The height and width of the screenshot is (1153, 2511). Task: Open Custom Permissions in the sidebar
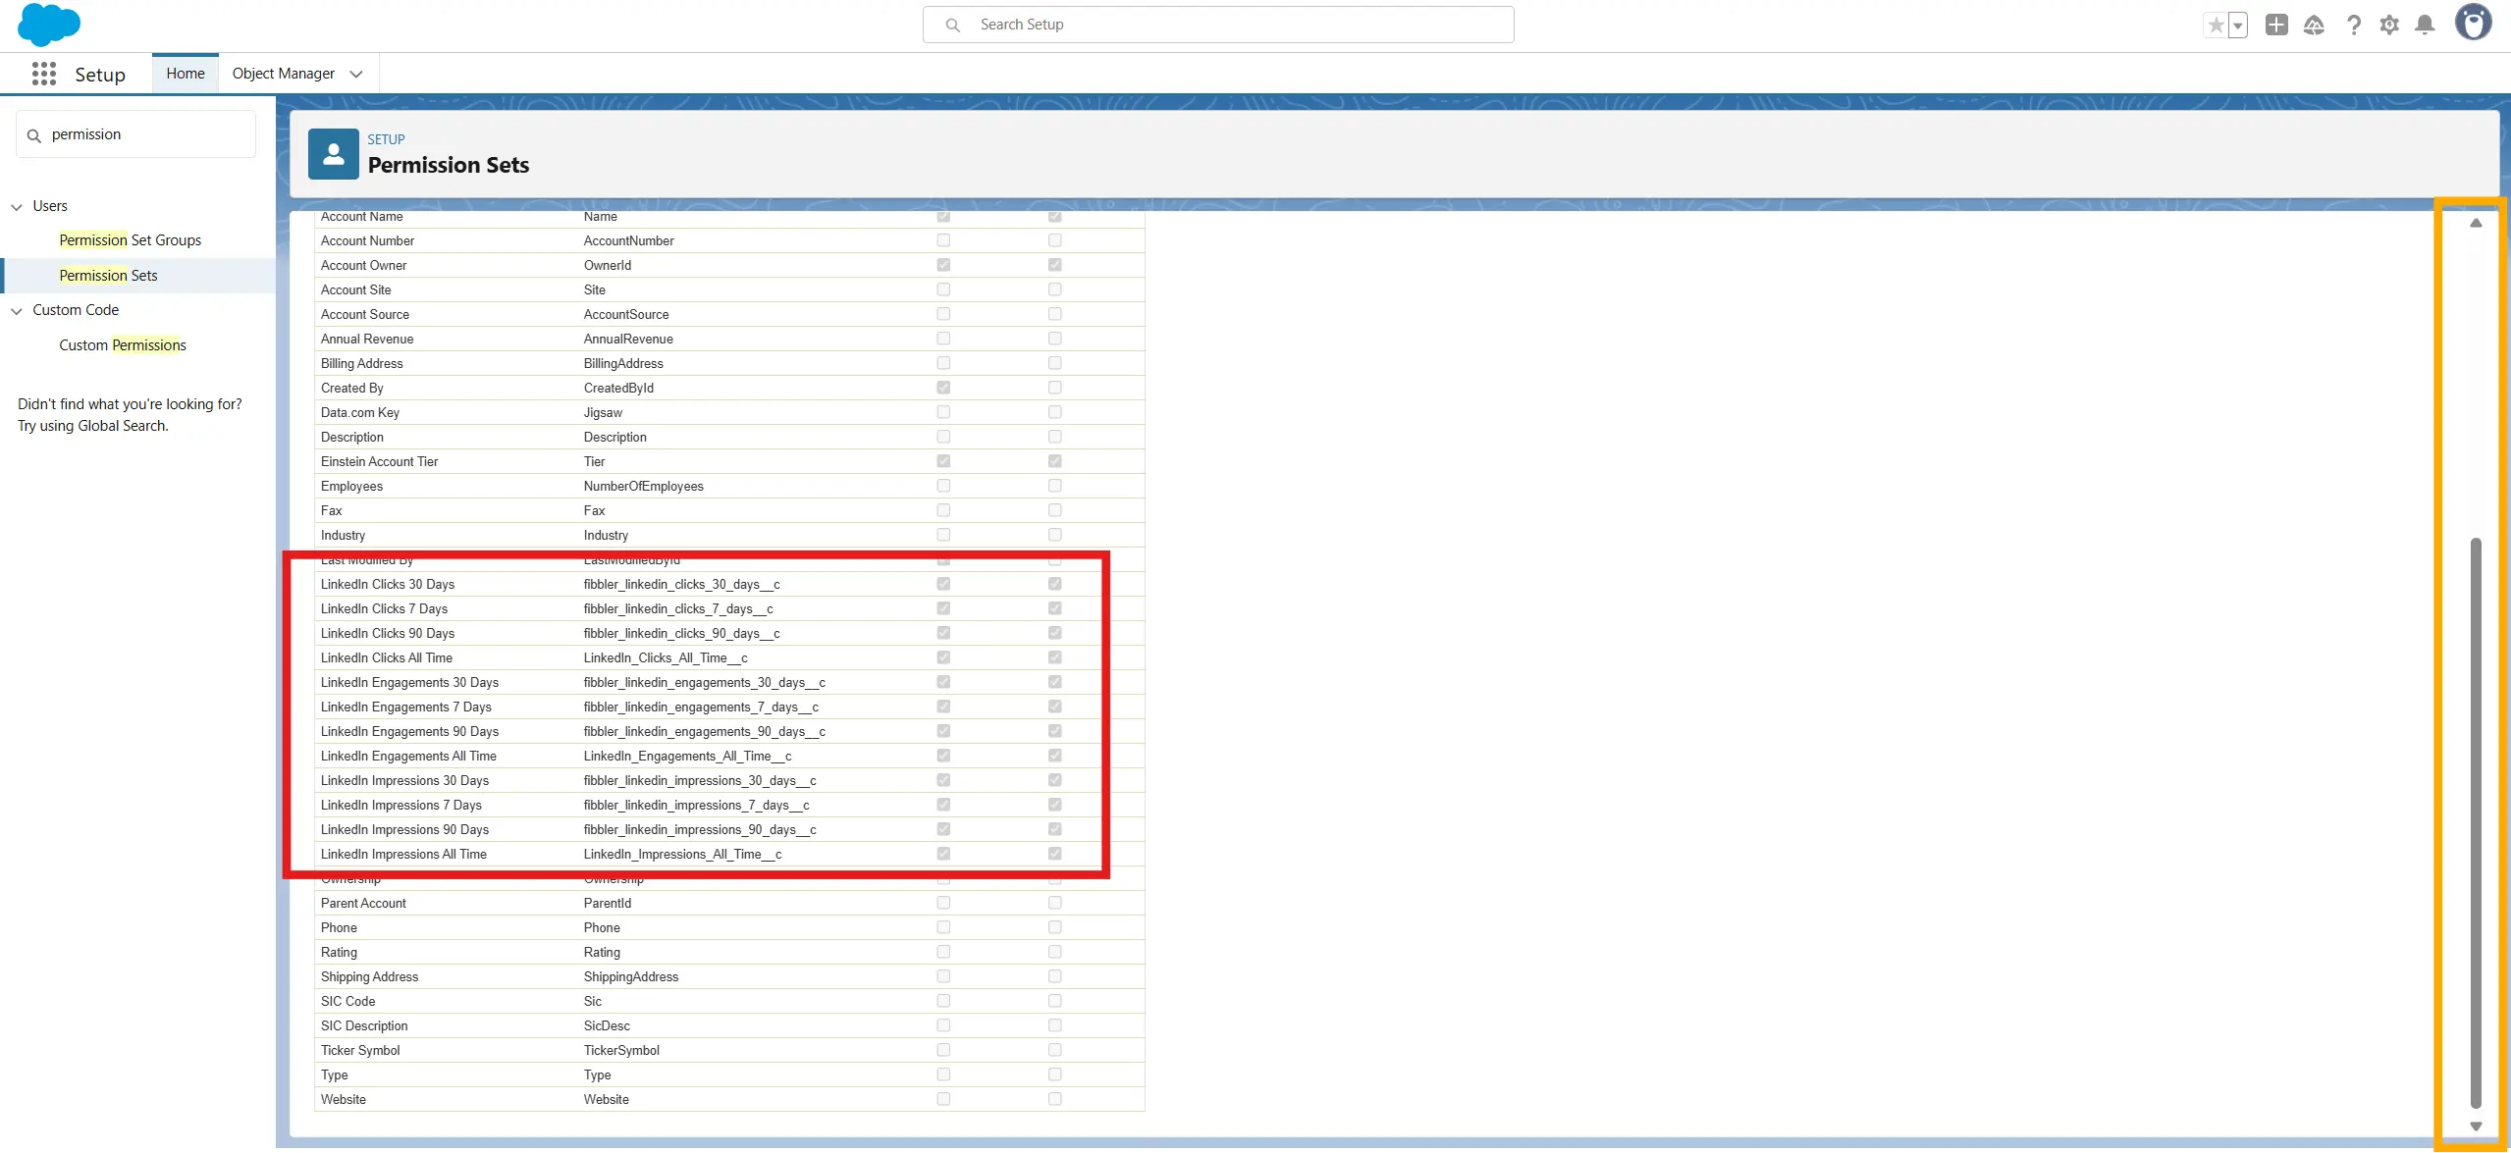[122, 345]
